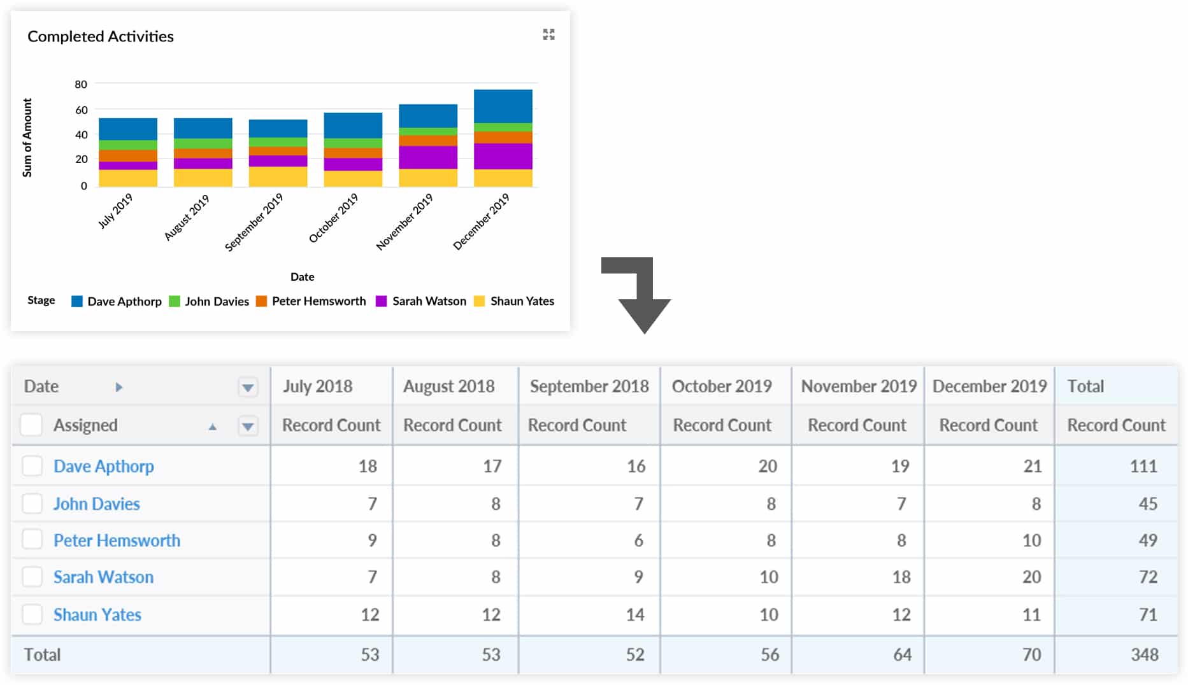Click the Date row expand arrow
Screen dimensions: 1188x685
[x=118, y=387]
